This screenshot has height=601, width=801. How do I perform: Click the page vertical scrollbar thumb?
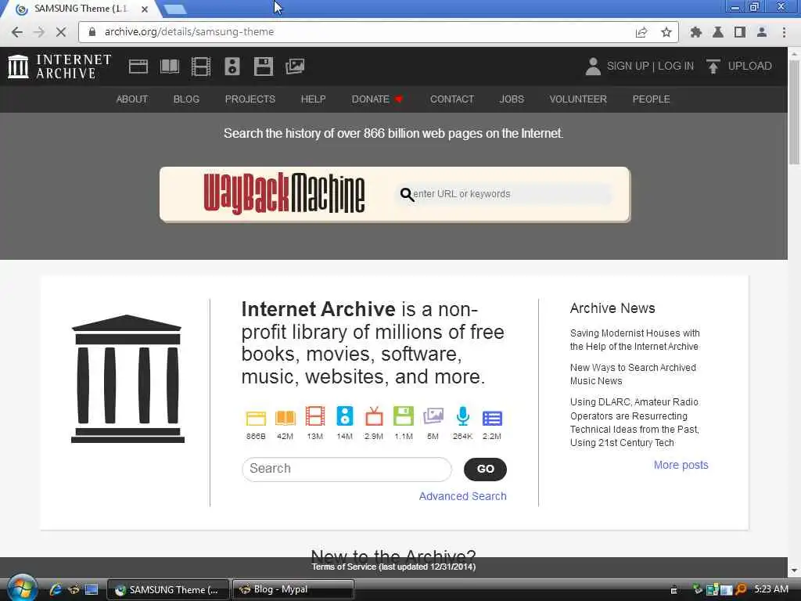click(794, 113)
